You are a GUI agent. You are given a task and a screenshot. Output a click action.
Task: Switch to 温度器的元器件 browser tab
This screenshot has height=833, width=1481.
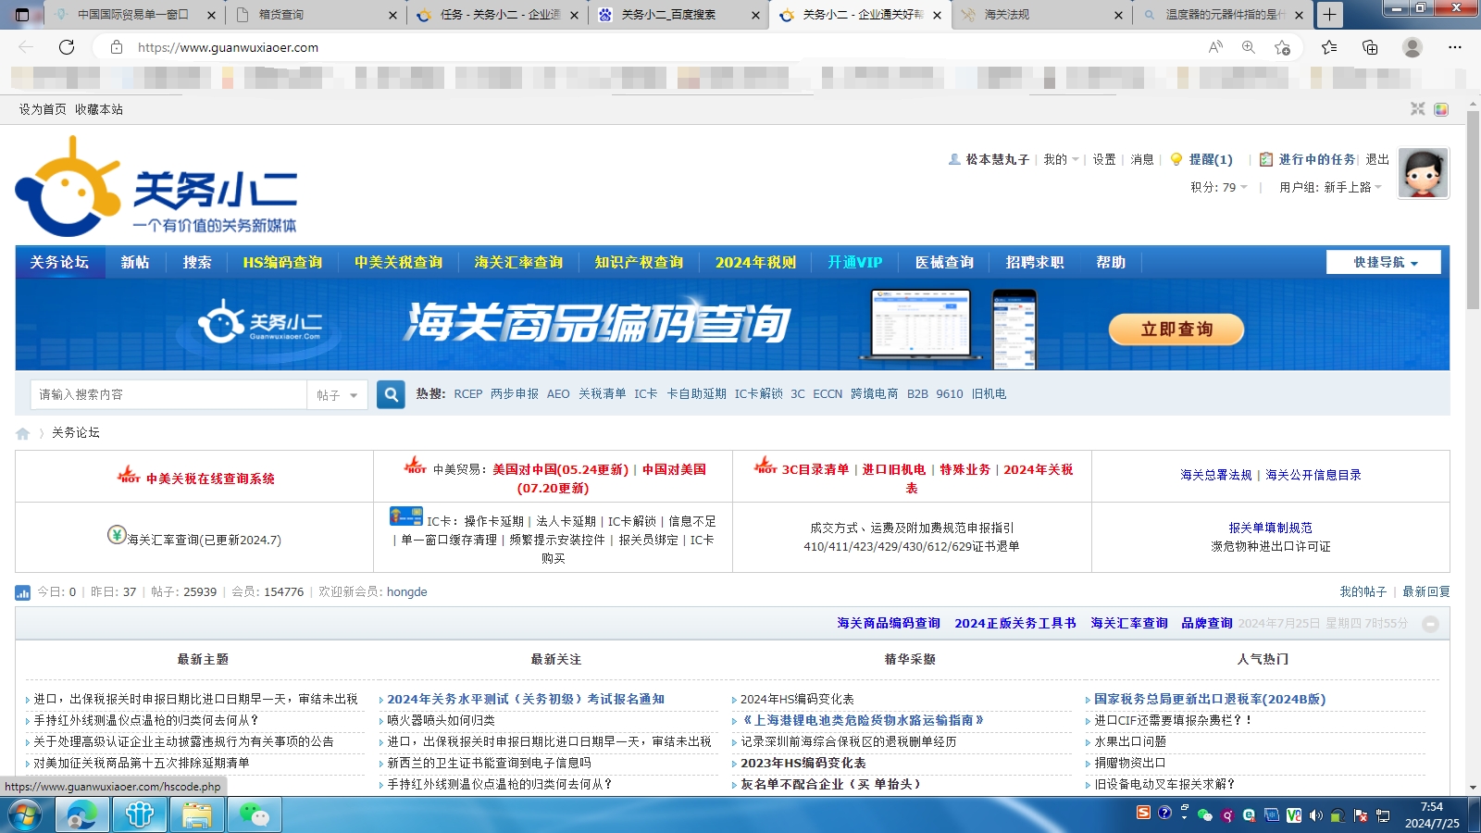(x=1222, y=15)
